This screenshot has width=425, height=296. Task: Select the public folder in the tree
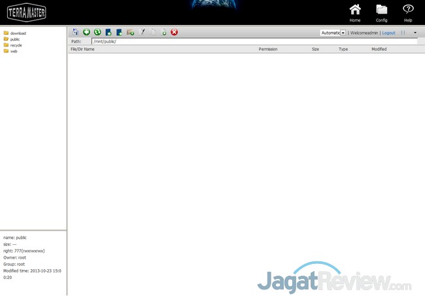(12, 39)
